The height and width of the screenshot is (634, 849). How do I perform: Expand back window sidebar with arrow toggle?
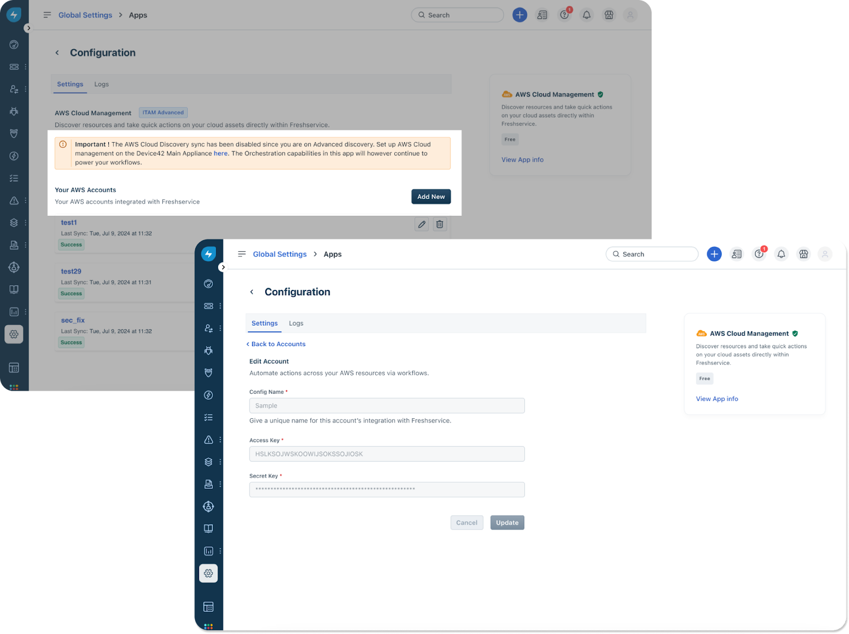click(x=28, y=28)
